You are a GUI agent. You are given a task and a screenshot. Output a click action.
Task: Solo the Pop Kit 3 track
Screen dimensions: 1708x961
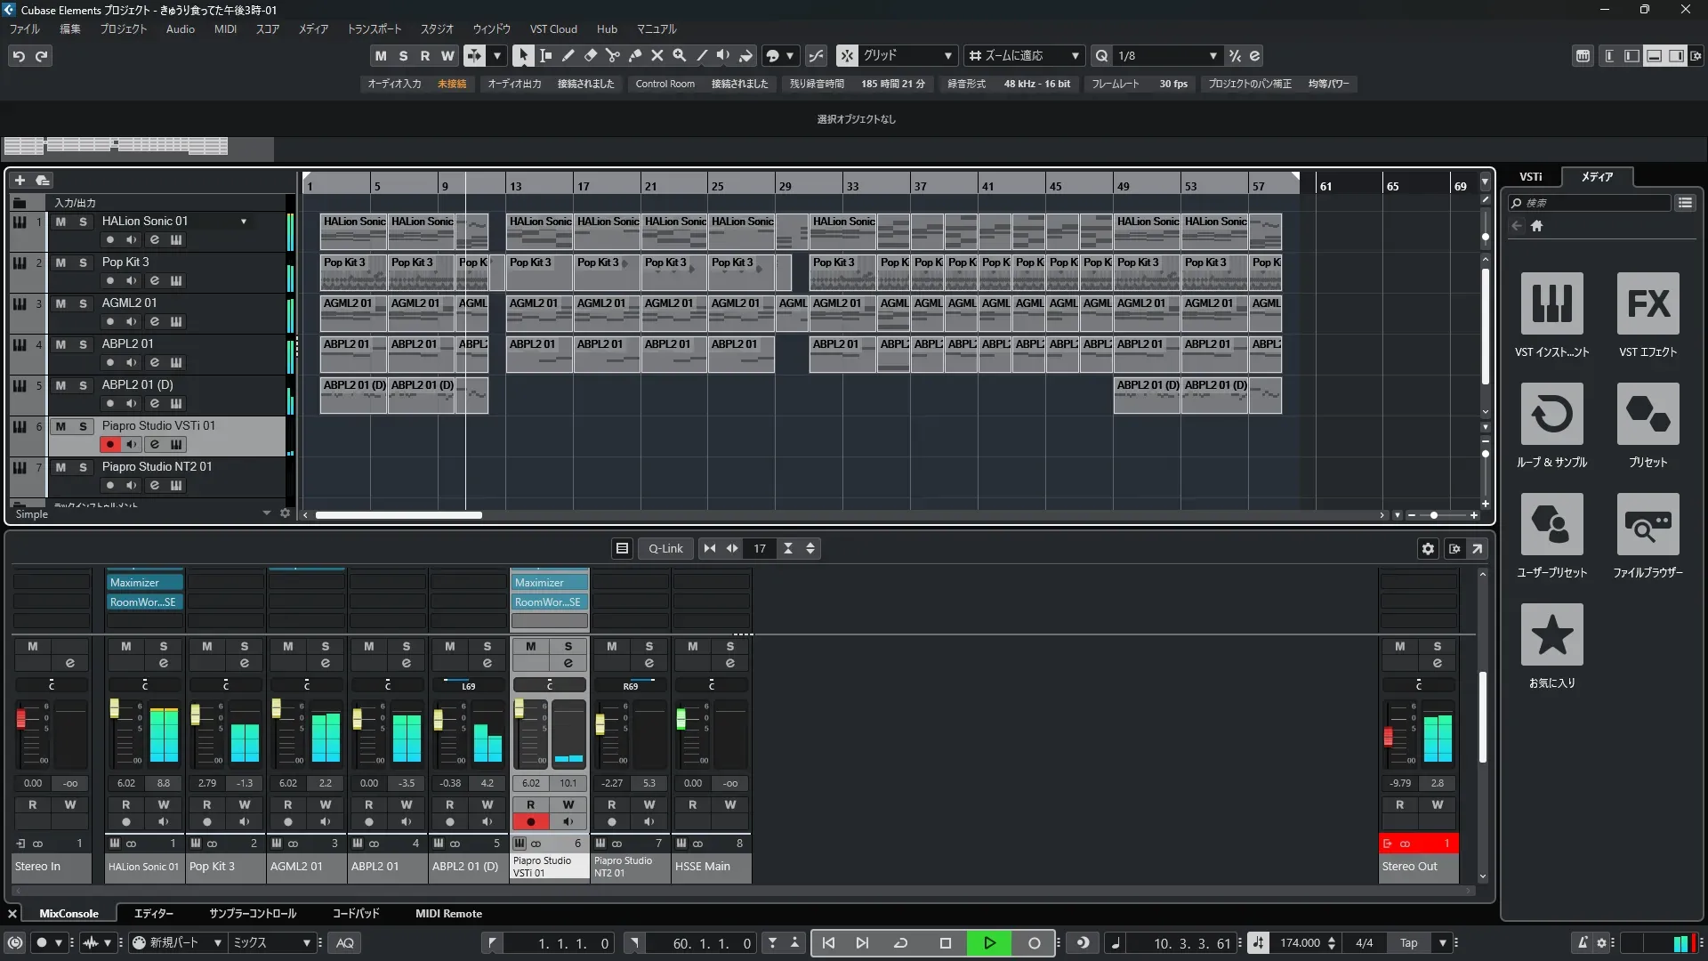pyautogui.click(x=83, y=262)
